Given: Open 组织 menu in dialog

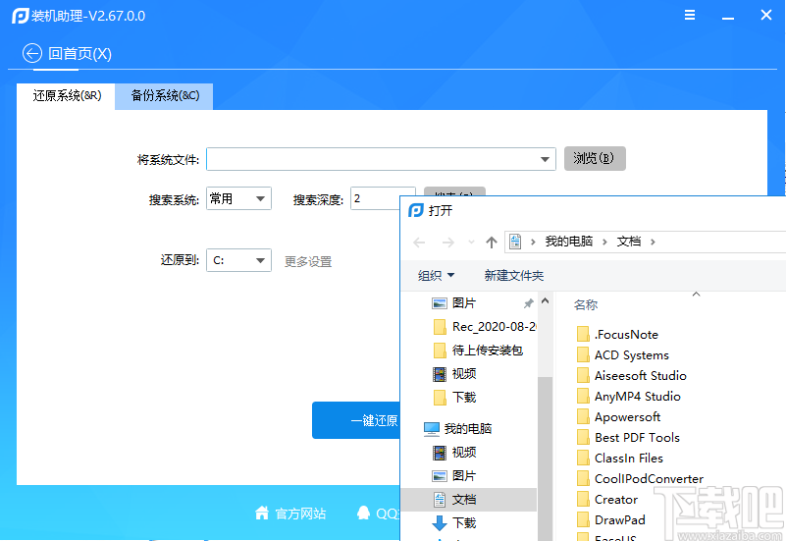Looking at the screenshot, I should tap(436, 275).
